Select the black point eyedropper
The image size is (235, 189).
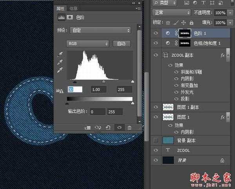coord(60,54)
